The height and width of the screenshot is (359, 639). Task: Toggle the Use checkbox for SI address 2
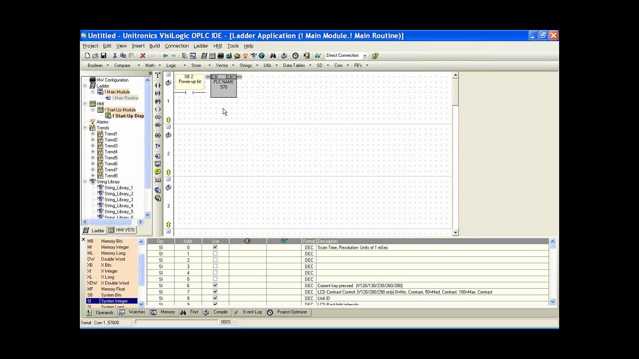click(x=215, y=260)
